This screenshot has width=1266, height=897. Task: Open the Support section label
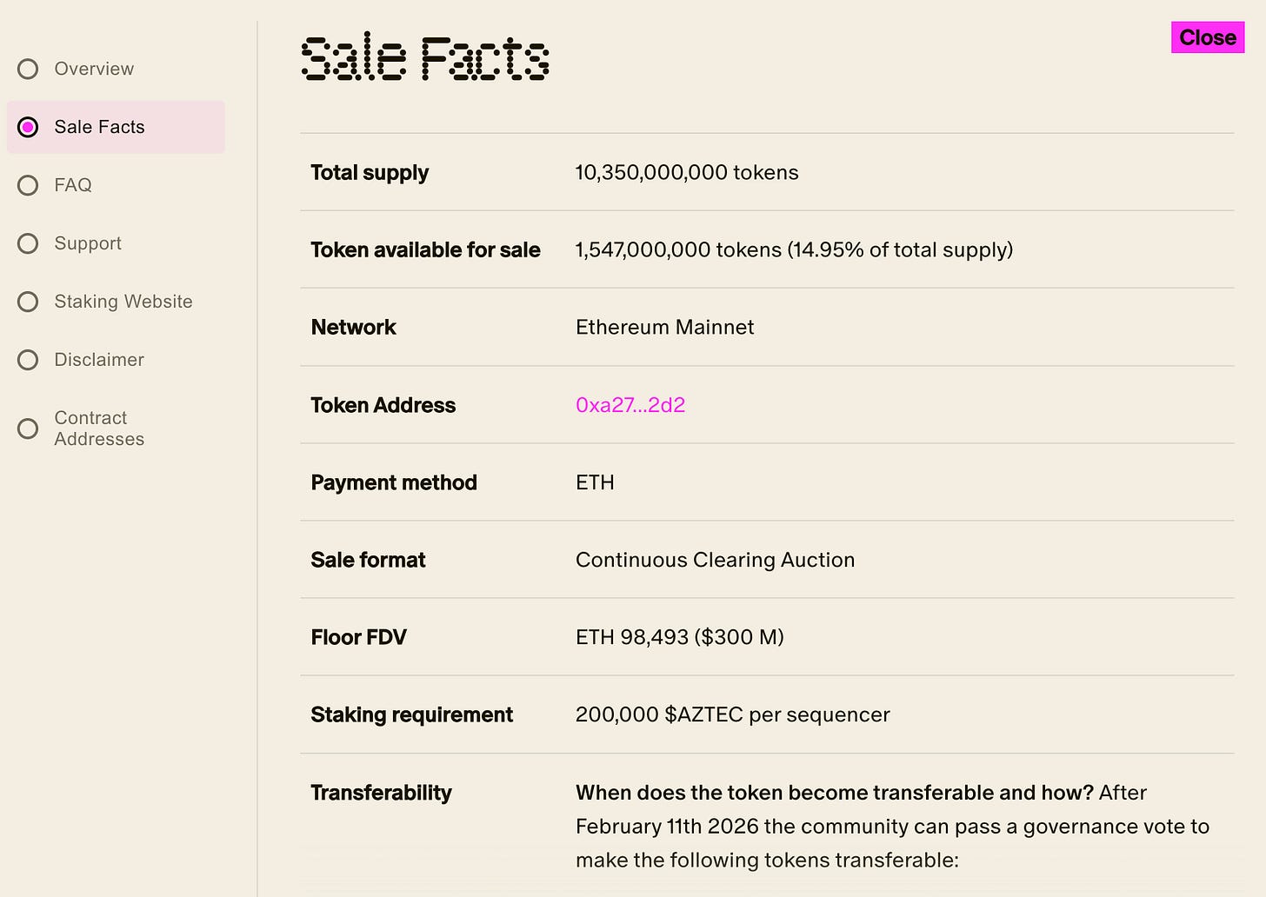pos(88,243)
